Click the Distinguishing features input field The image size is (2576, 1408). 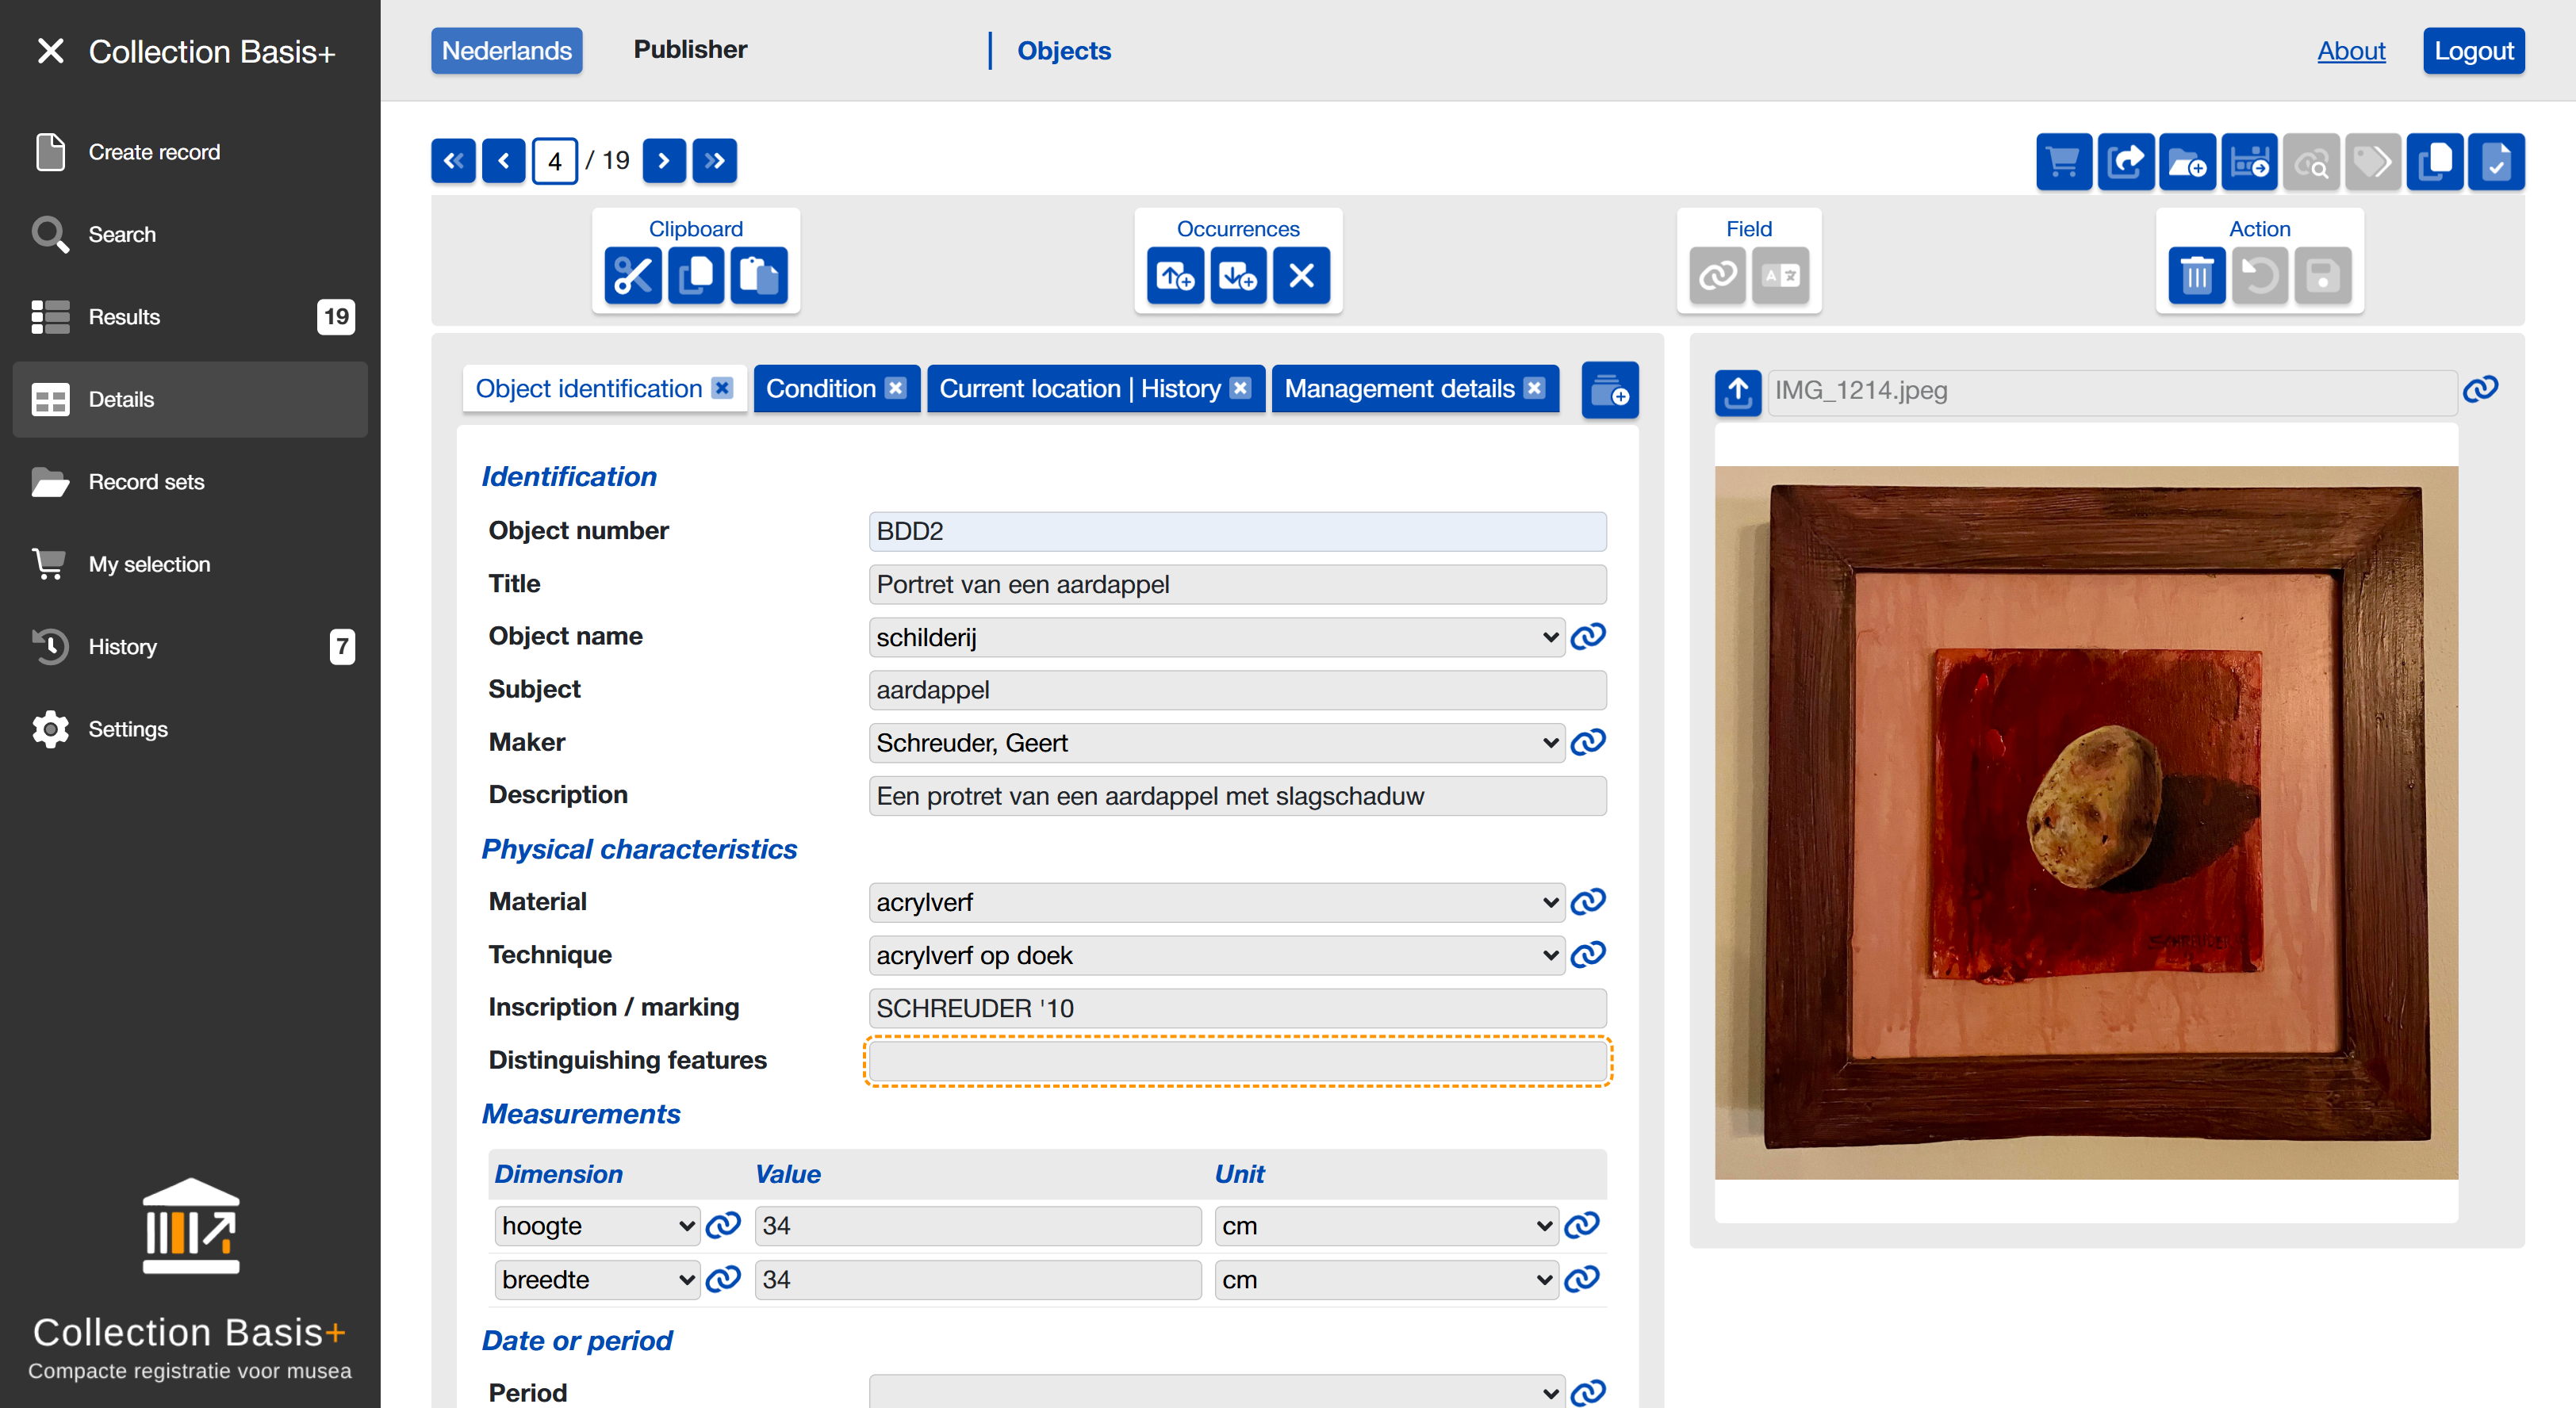tap(1237, 1062)
